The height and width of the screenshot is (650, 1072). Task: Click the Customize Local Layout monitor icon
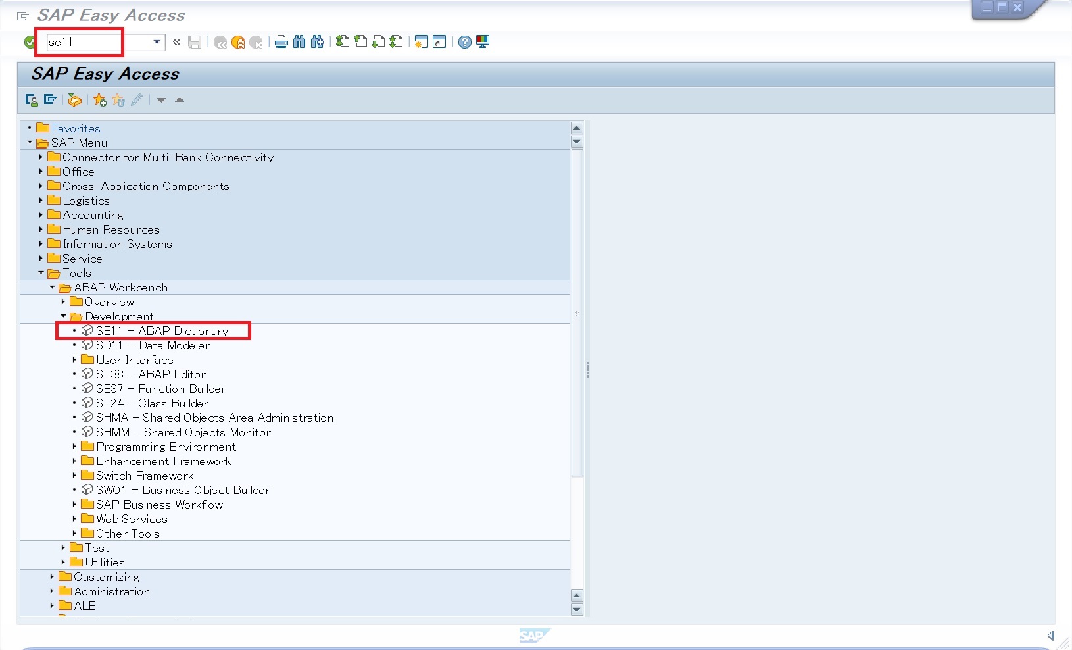[x=483, y=42]
